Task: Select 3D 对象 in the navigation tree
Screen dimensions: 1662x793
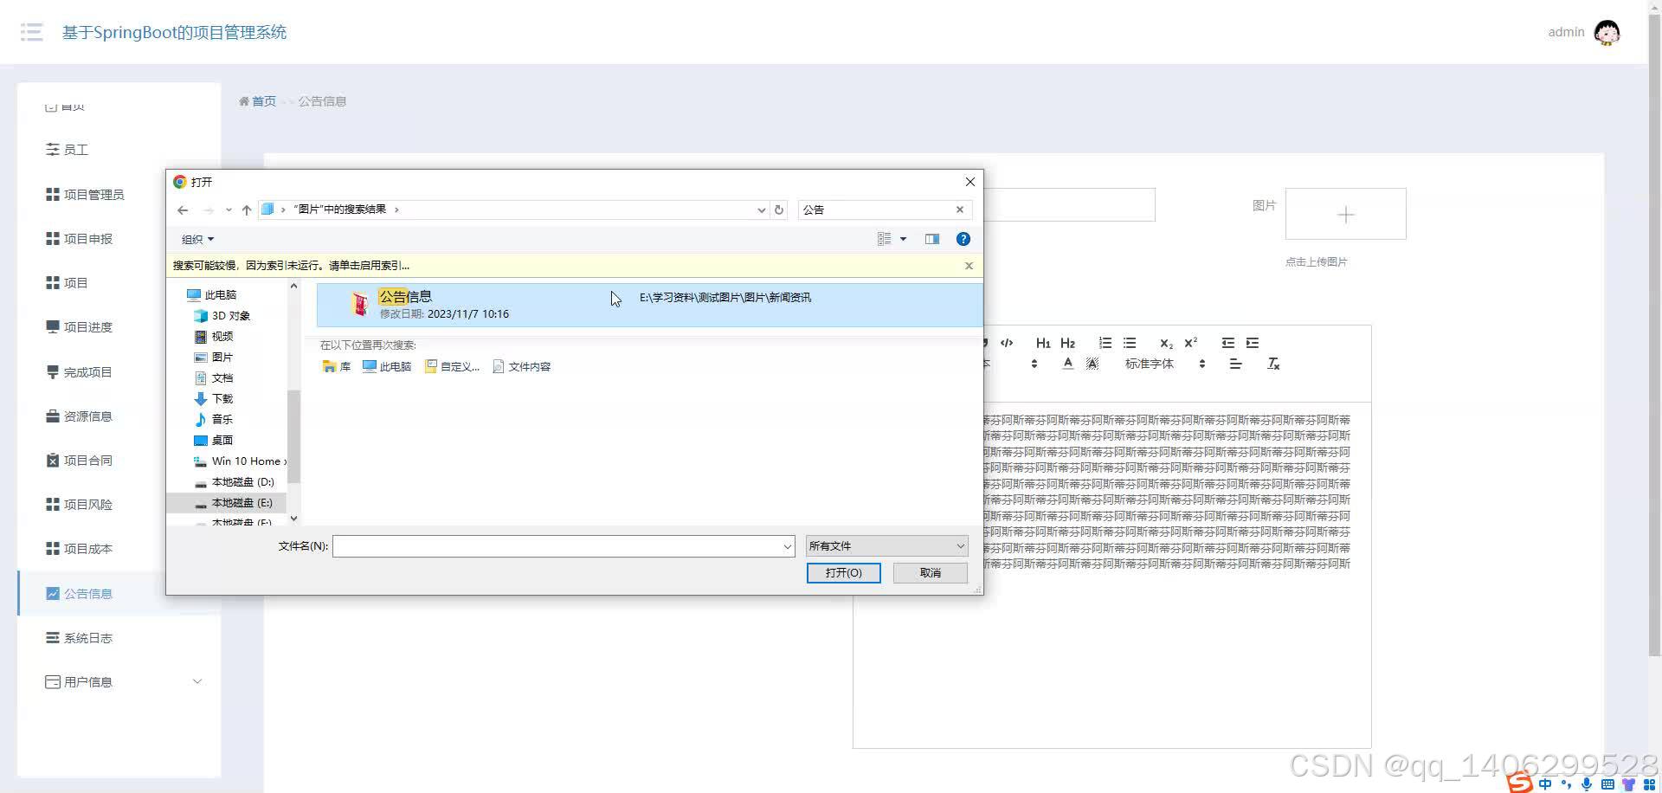Action: 222,316
